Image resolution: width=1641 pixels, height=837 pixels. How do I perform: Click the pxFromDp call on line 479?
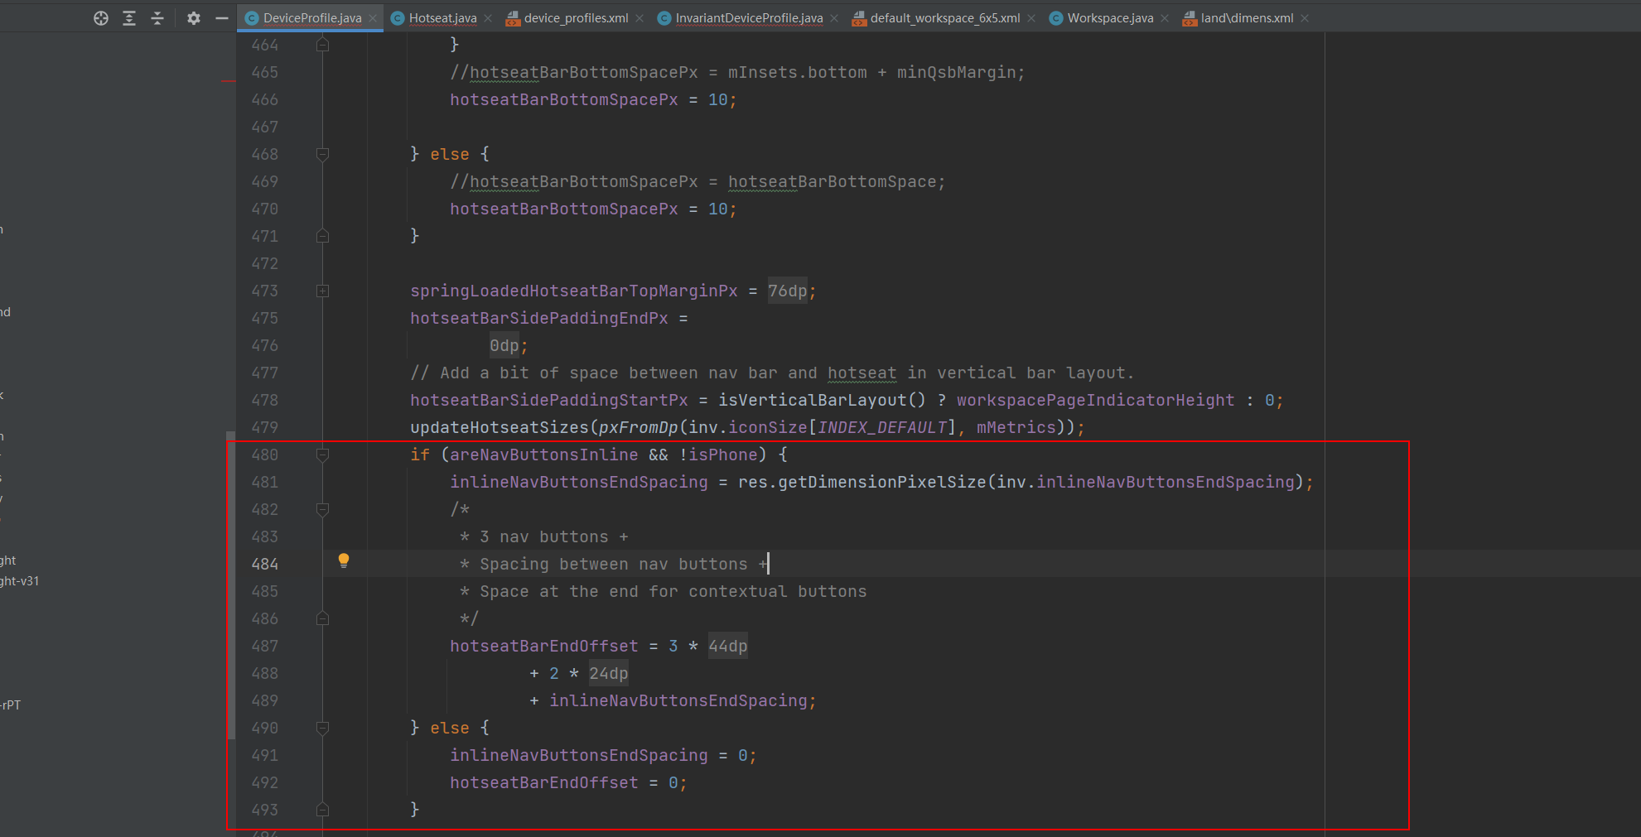click(639, 427)
